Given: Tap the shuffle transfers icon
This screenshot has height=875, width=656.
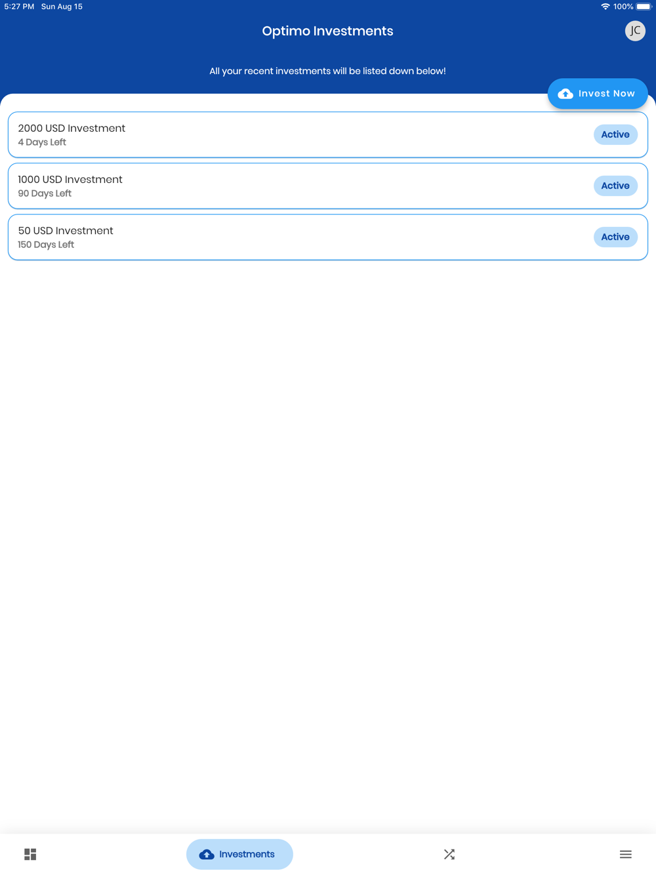Looking at the screenshot, I should [449, 854].
